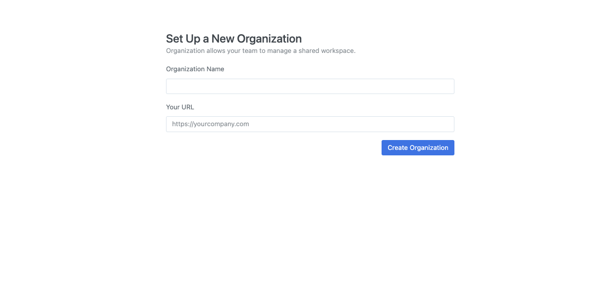
Task: Click "Organization allows your team" subtitle
Action: tap(208, 50)
